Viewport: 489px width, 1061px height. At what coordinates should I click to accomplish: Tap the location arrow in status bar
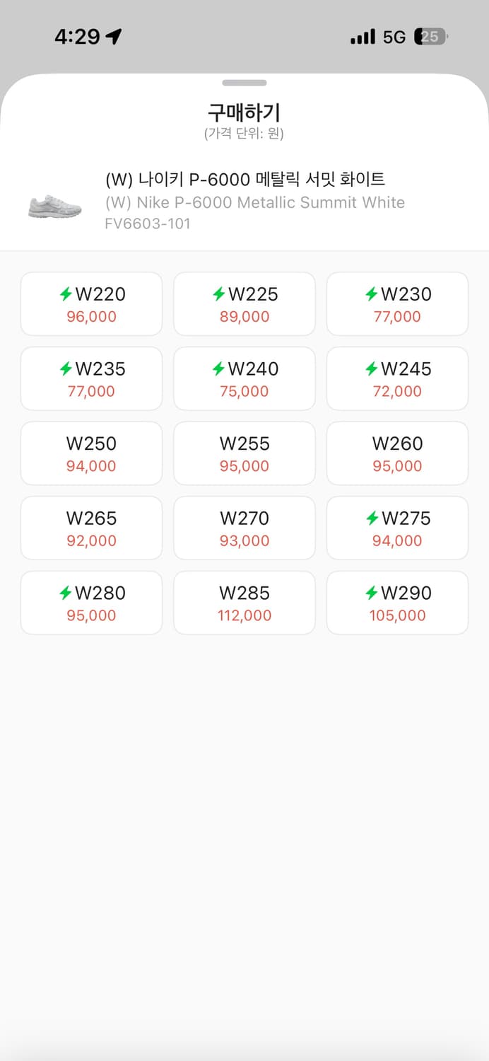click(114, 37)
